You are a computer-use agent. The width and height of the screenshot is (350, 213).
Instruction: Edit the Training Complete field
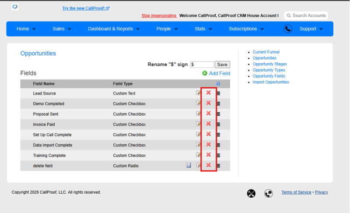tap(198, 155)
